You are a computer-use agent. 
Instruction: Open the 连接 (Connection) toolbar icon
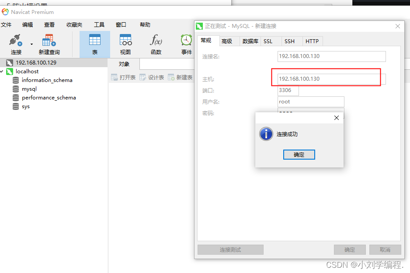tap(16, 44)
